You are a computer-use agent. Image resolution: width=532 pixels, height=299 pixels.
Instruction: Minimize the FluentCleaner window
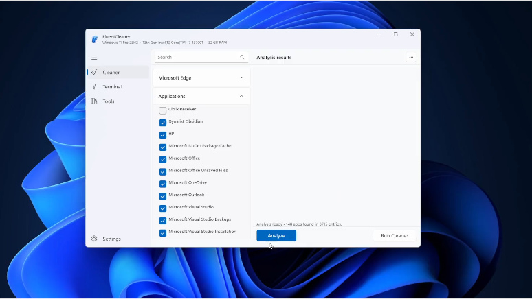point(379,34)
